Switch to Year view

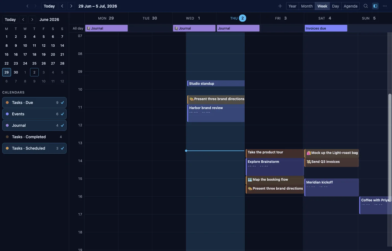pyautogui.click(x=292, y=6)
